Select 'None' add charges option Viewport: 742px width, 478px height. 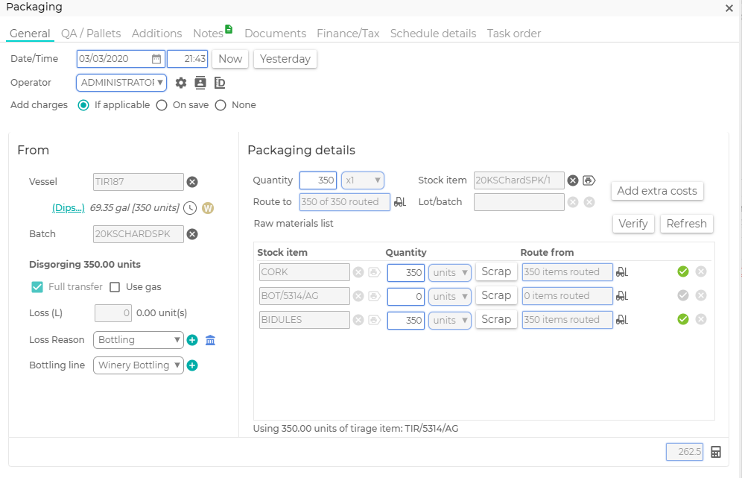221,105
